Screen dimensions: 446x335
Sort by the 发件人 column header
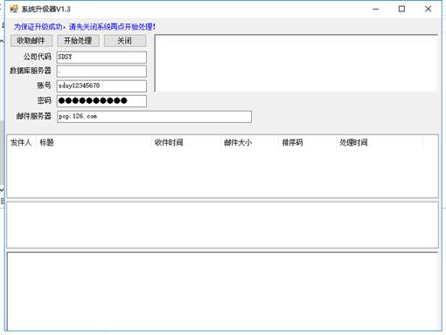[21, 142]
